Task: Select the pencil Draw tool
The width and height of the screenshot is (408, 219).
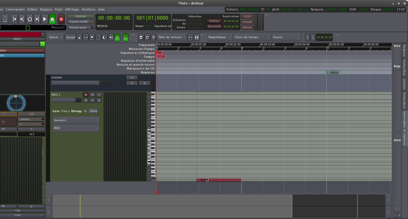Action: 117,37
